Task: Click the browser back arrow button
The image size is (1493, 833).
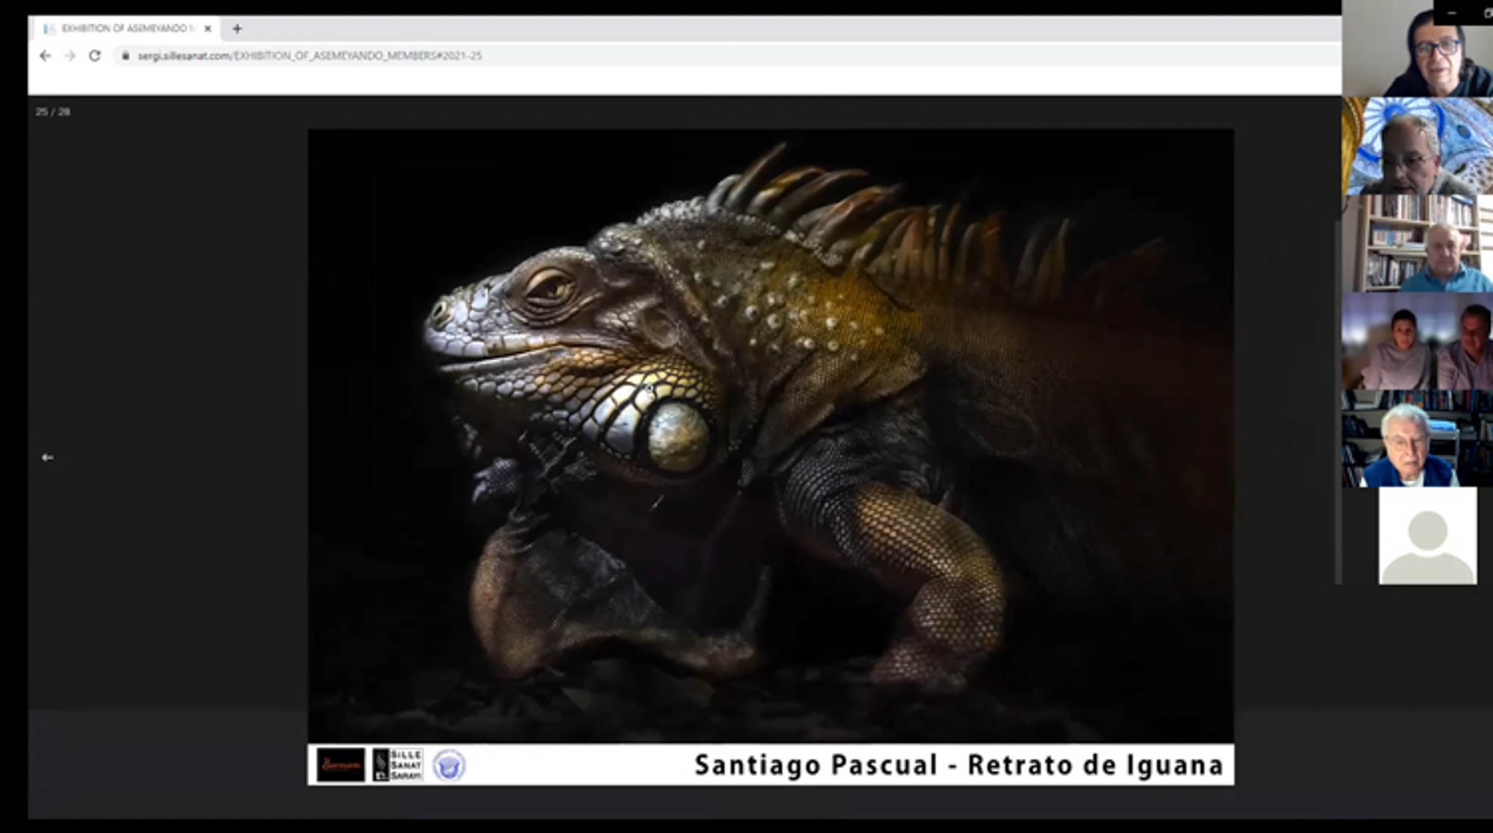Action: [45, 56]
